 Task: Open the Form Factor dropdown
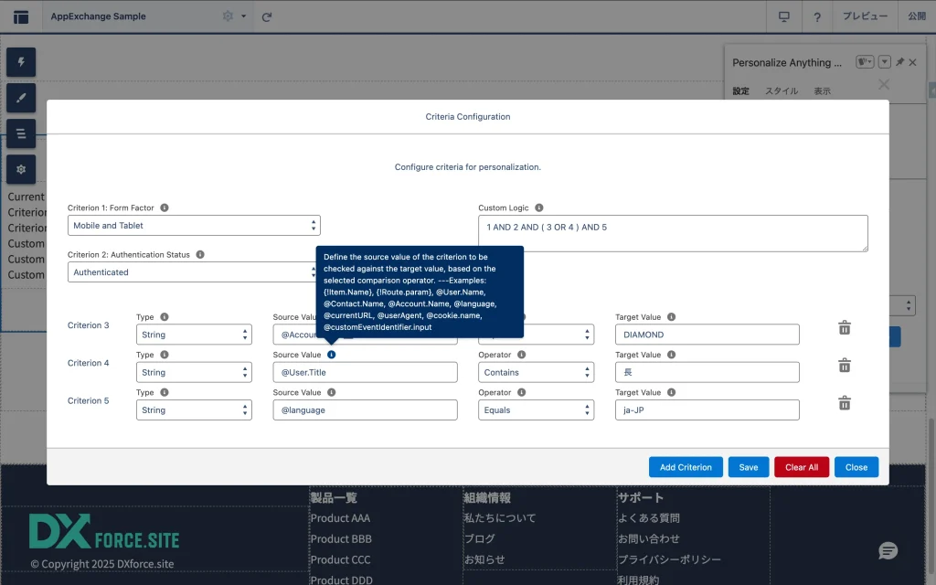194,226
